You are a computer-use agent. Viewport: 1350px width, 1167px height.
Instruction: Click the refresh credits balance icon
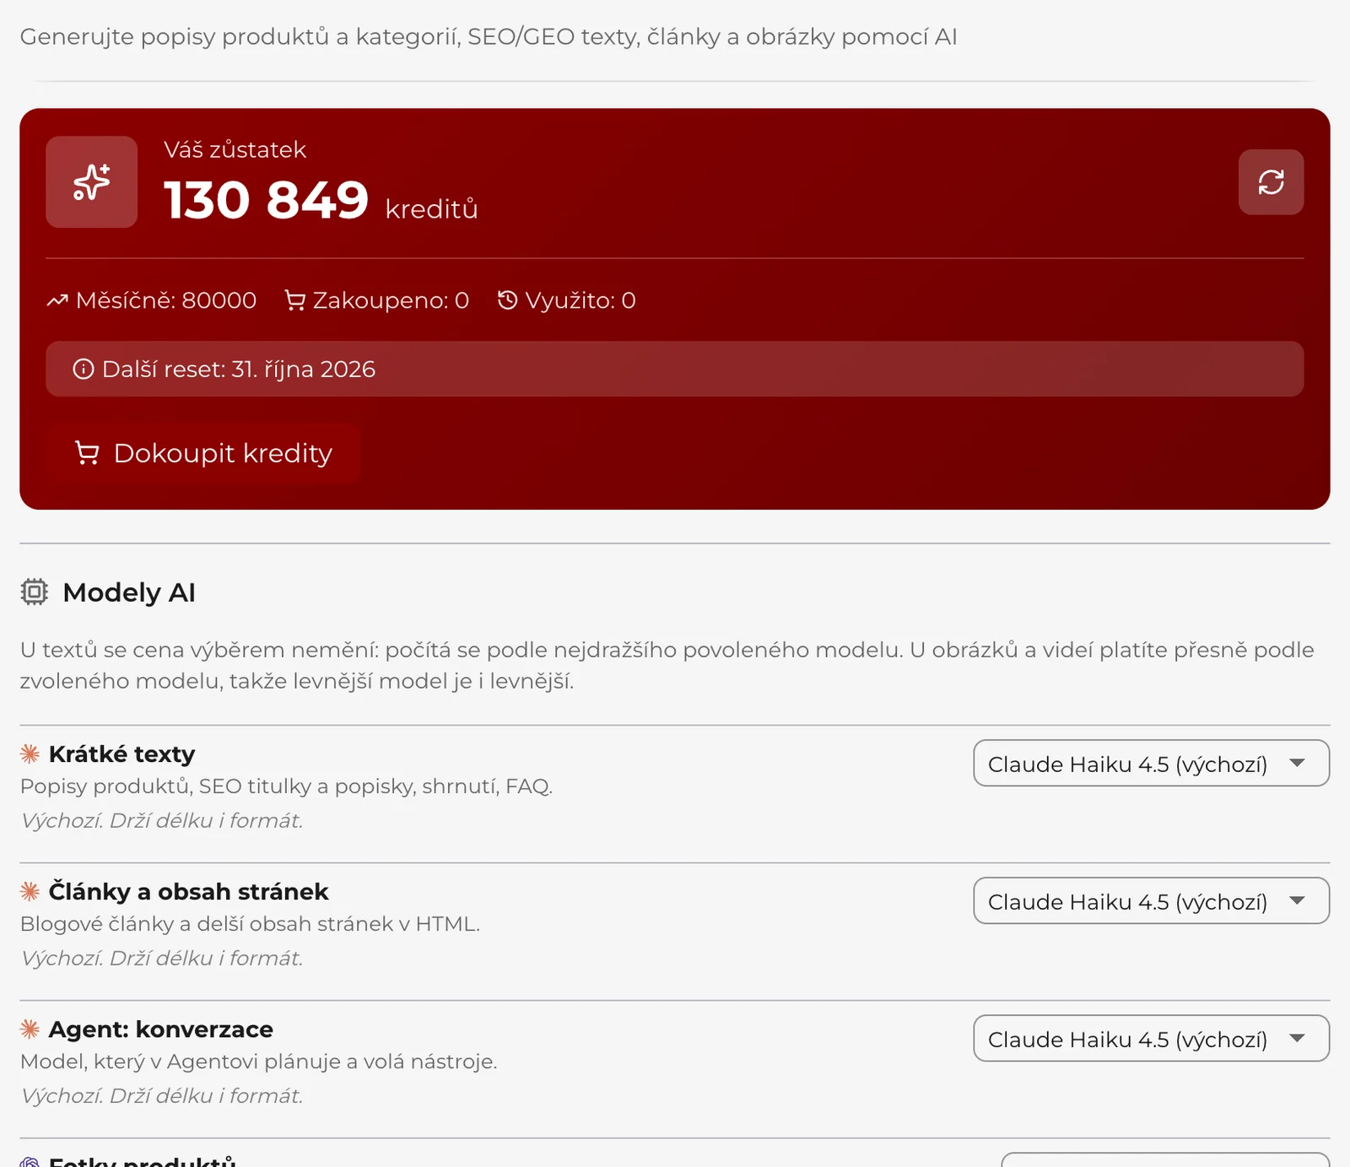pyautogui.click(x=1271, y=182)
